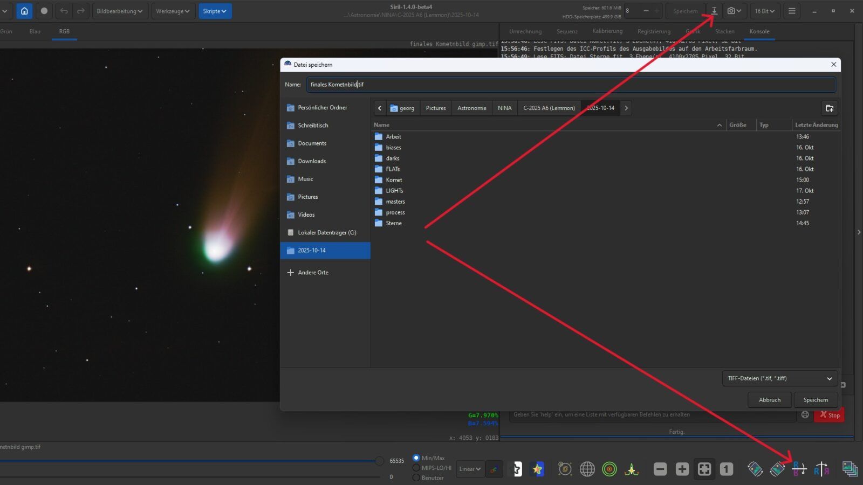Click the save-as download arrow icon

point(714,11)
